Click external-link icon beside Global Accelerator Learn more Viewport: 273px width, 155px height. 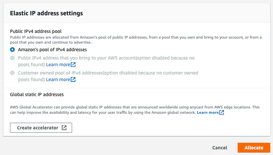click(x=222, y=112)
